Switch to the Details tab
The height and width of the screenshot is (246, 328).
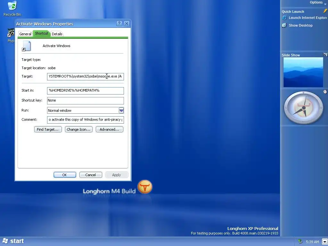(x=57, y=34)
